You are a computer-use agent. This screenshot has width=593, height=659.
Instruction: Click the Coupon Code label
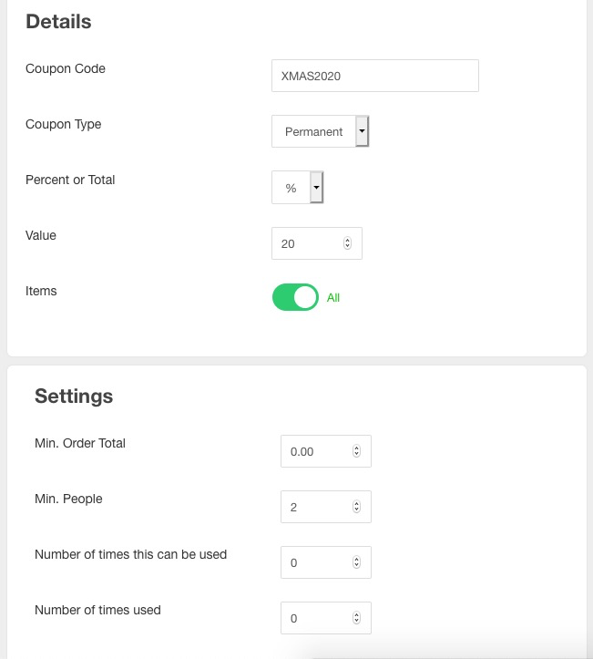click(66, 68)
